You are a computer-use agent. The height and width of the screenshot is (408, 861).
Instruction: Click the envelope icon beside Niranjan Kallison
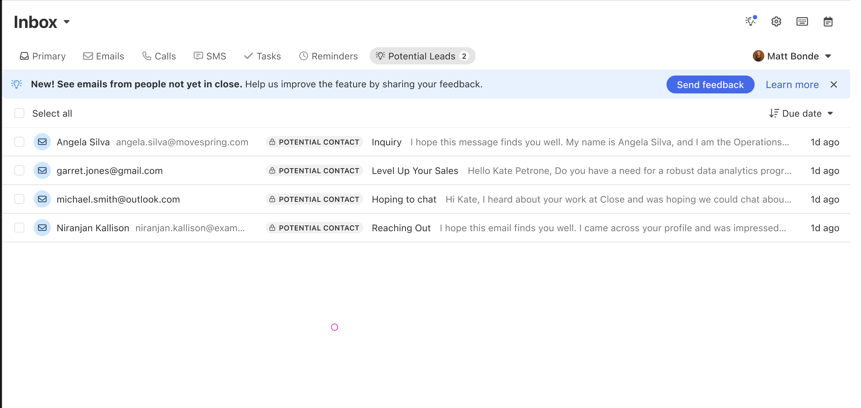(x=42, y=228)
